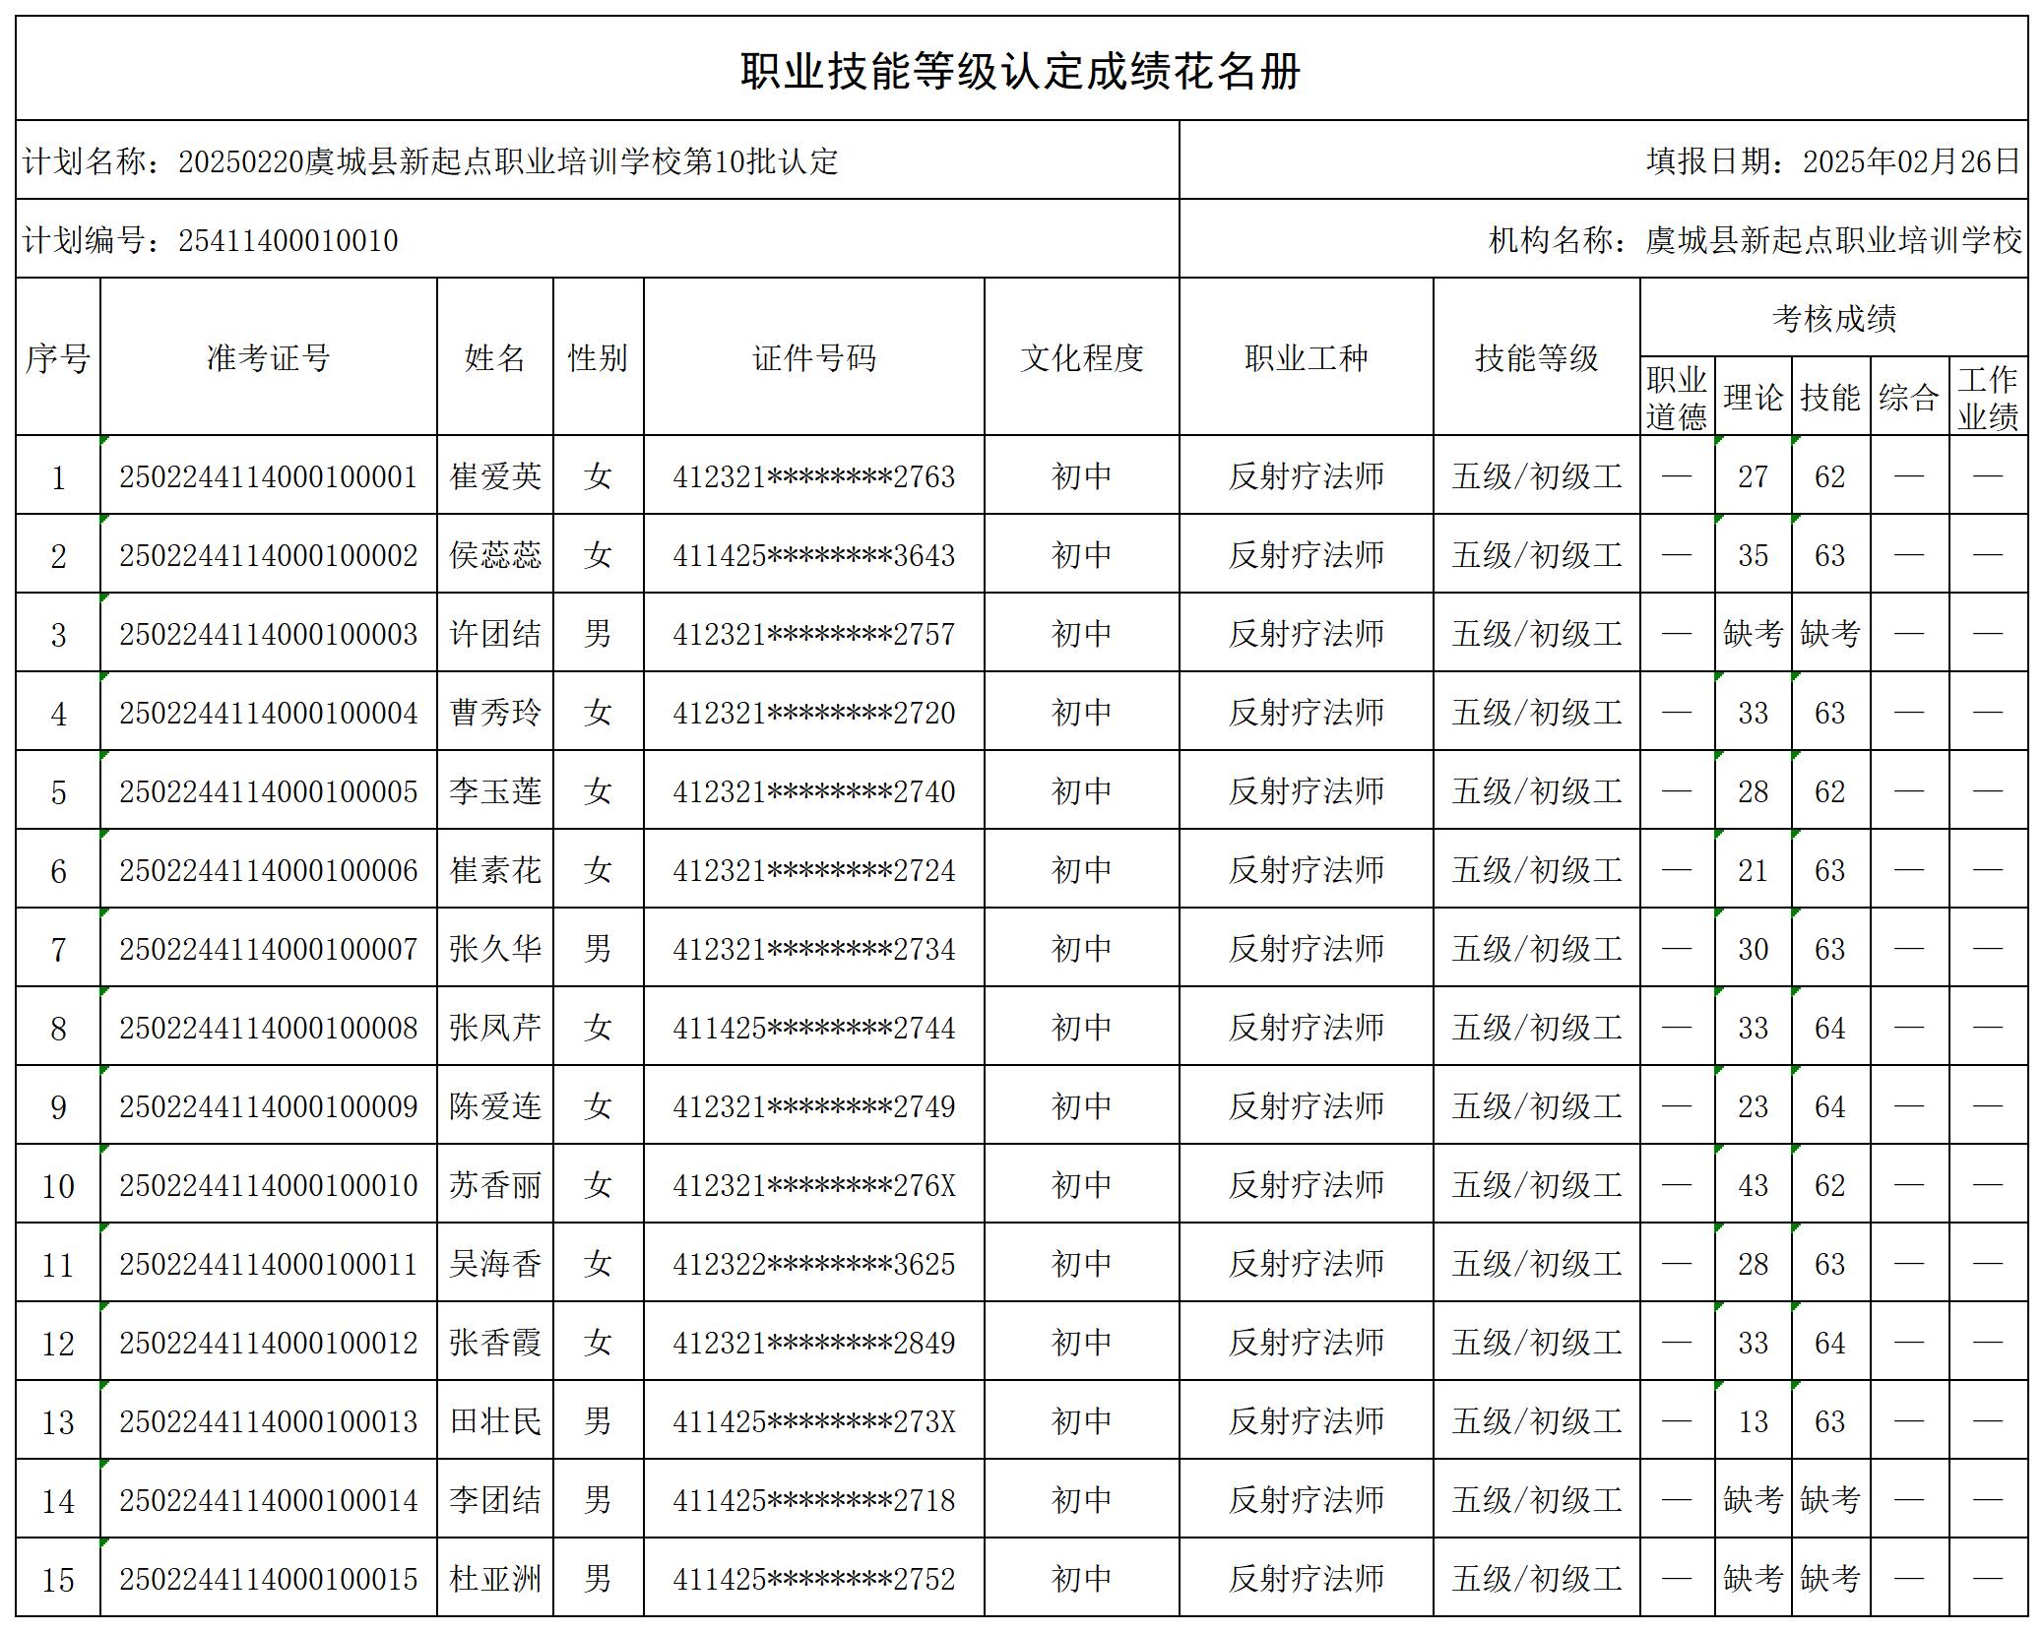The height and width of the screenshot is (1632, 2044).
Task: Click the 综合 sub-header
Action: click(1910, 397)
